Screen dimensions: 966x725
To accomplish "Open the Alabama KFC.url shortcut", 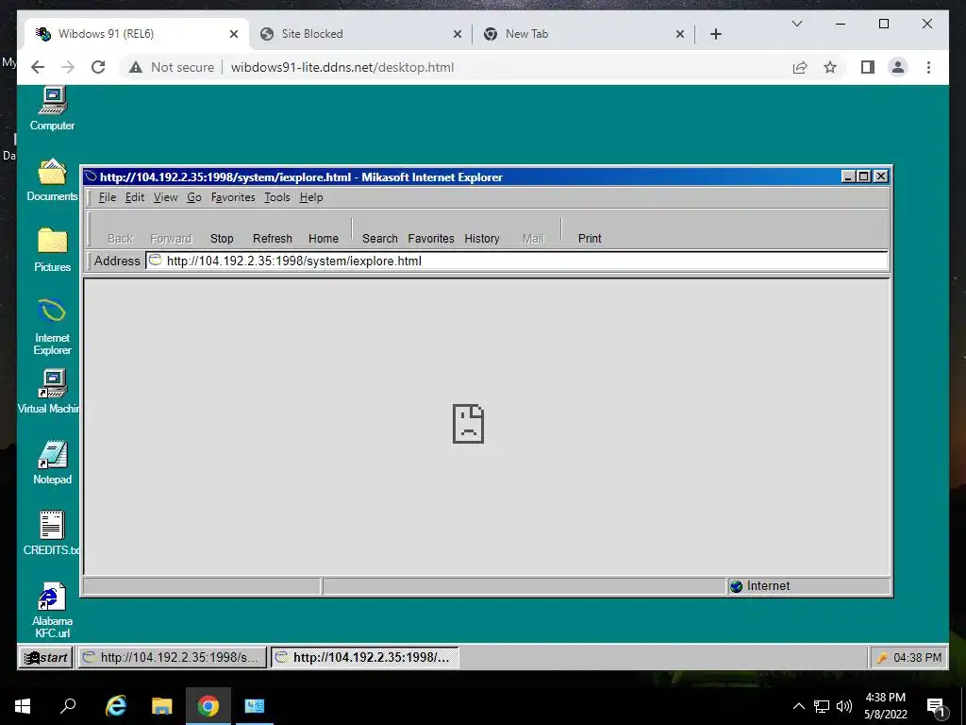I will [x=52, y=597].
